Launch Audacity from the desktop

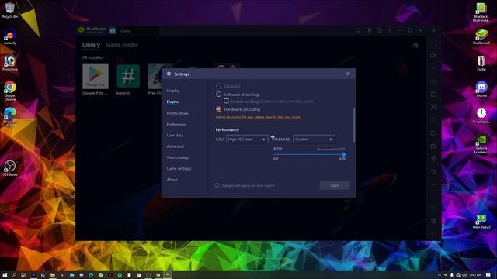tap(10, 36)
